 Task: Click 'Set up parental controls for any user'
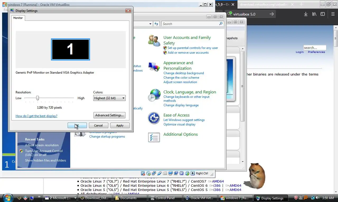[x=193, y=48]
